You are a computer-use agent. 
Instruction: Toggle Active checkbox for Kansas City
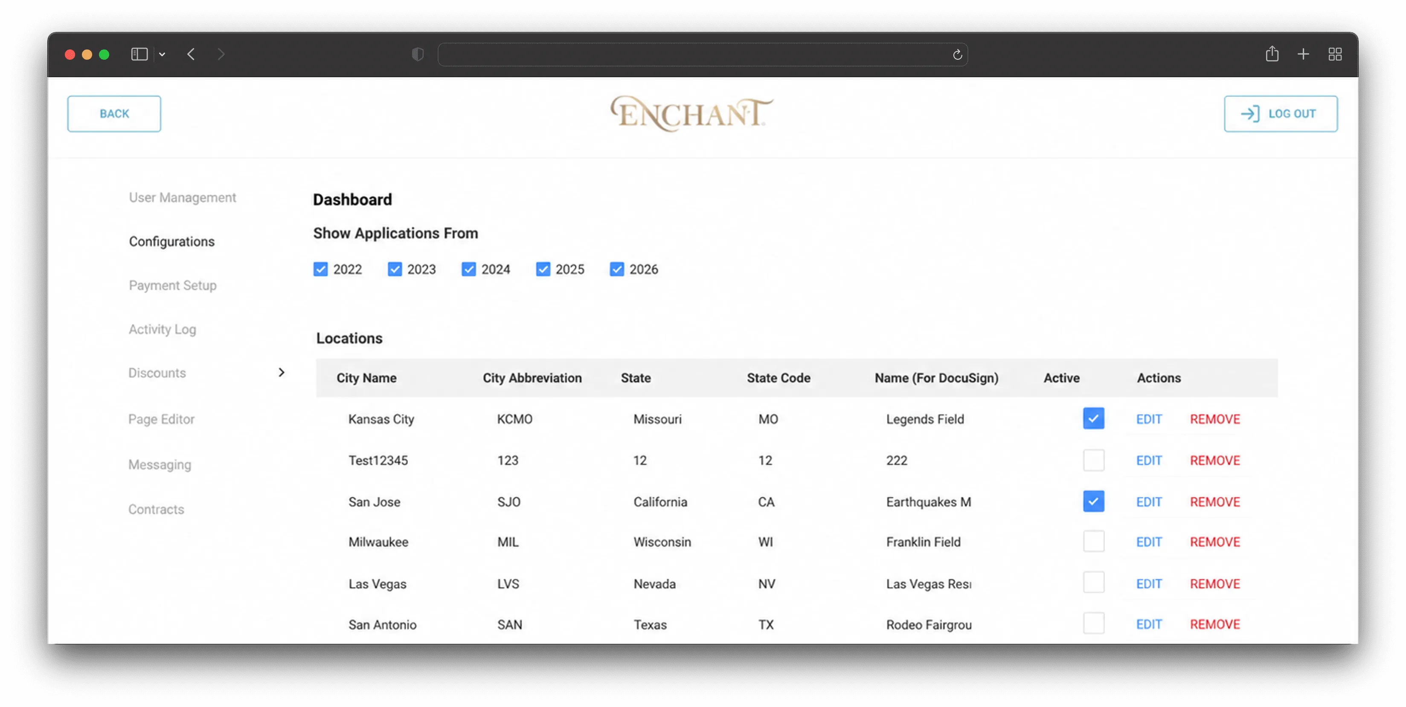tap(1093, 418)
